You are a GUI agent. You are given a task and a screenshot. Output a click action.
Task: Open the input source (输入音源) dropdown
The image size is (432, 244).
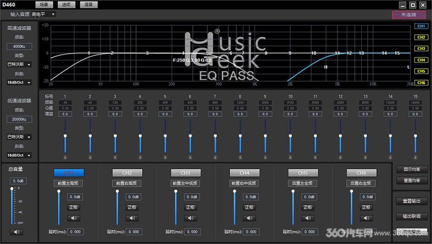click(x=44, y=14)
